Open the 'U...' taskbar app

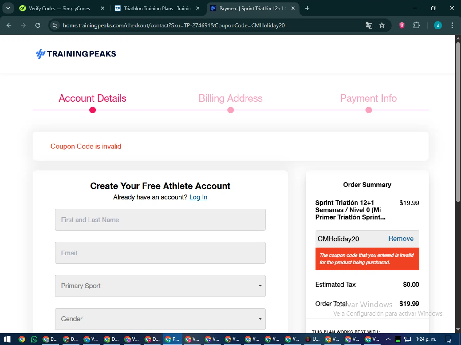pyautogui.click(x=313, y=339)
